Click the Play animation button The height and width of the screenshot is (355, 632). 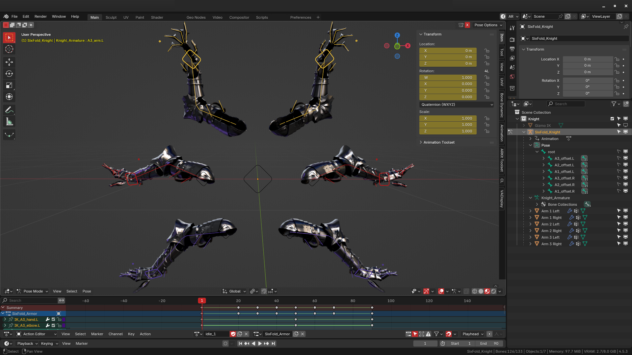tap(260, 343)
